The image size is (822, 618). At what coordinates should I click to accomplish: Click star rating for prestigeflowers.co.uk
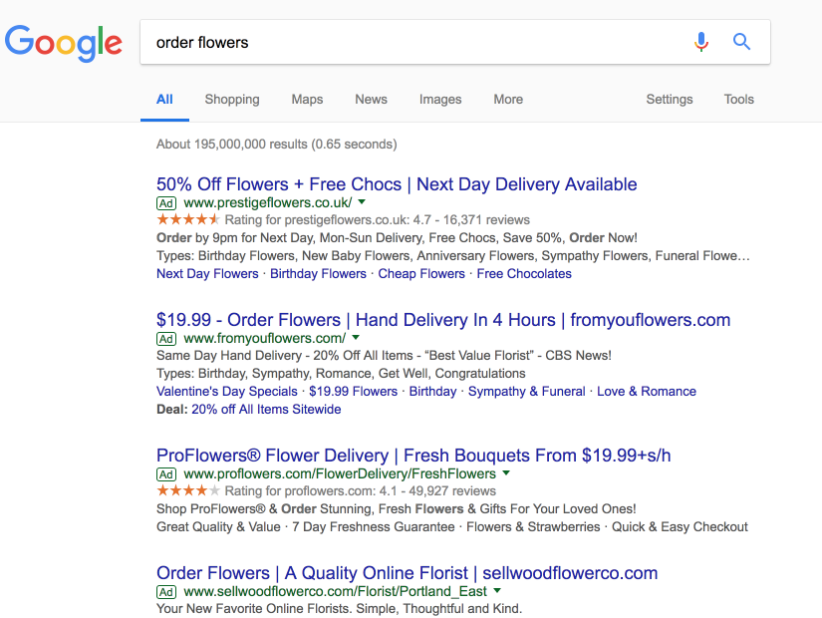[x=187, y=219]
